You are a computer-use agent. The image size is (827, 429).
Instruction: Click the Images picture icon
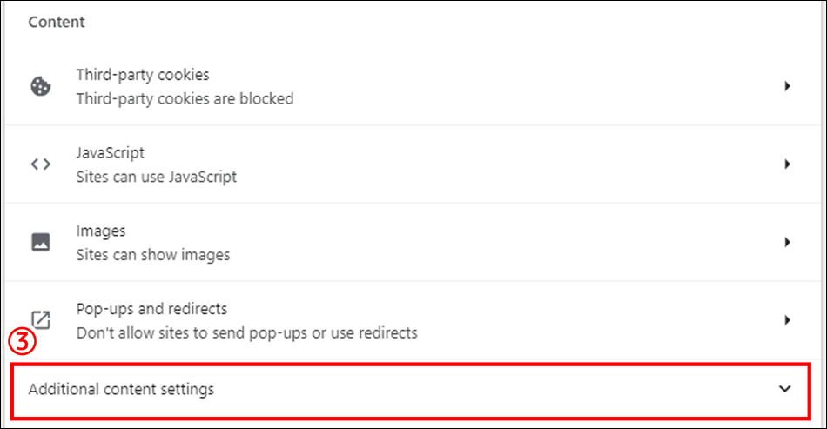pos(41,242)
